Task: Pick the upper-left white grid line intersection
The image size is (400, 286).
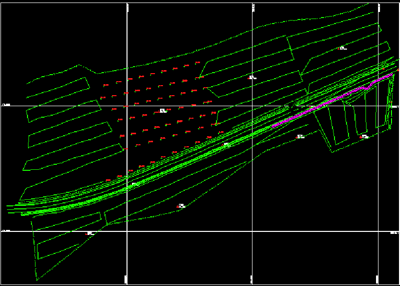Action: point(127,106)
